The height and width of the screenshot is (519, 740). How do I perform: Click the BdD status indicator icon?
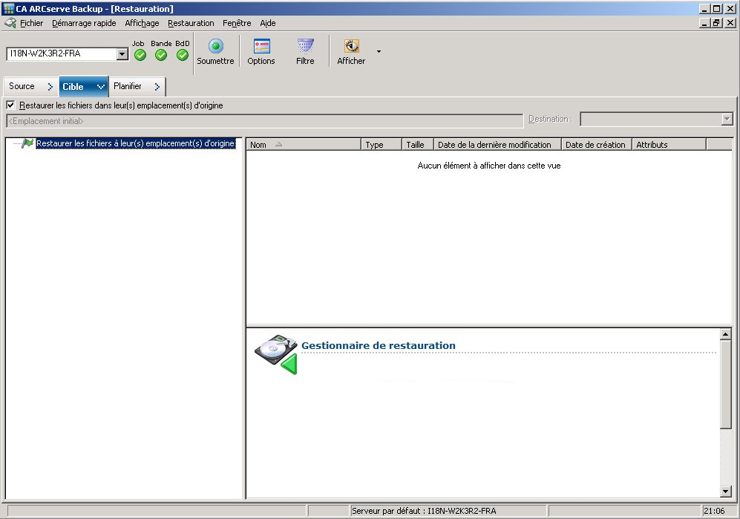tap(183, 53)
